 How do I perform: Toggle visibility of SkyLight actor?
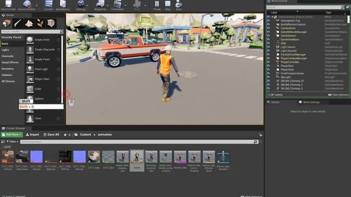268,77
